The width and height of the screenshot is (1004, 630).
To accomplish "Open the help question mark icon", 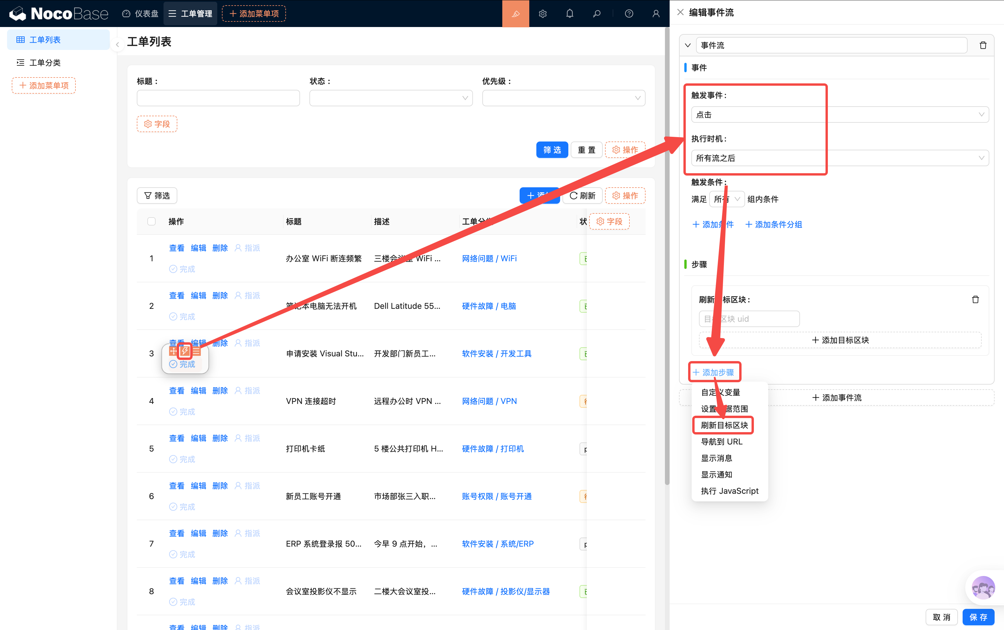I will (x=629, y=14).
